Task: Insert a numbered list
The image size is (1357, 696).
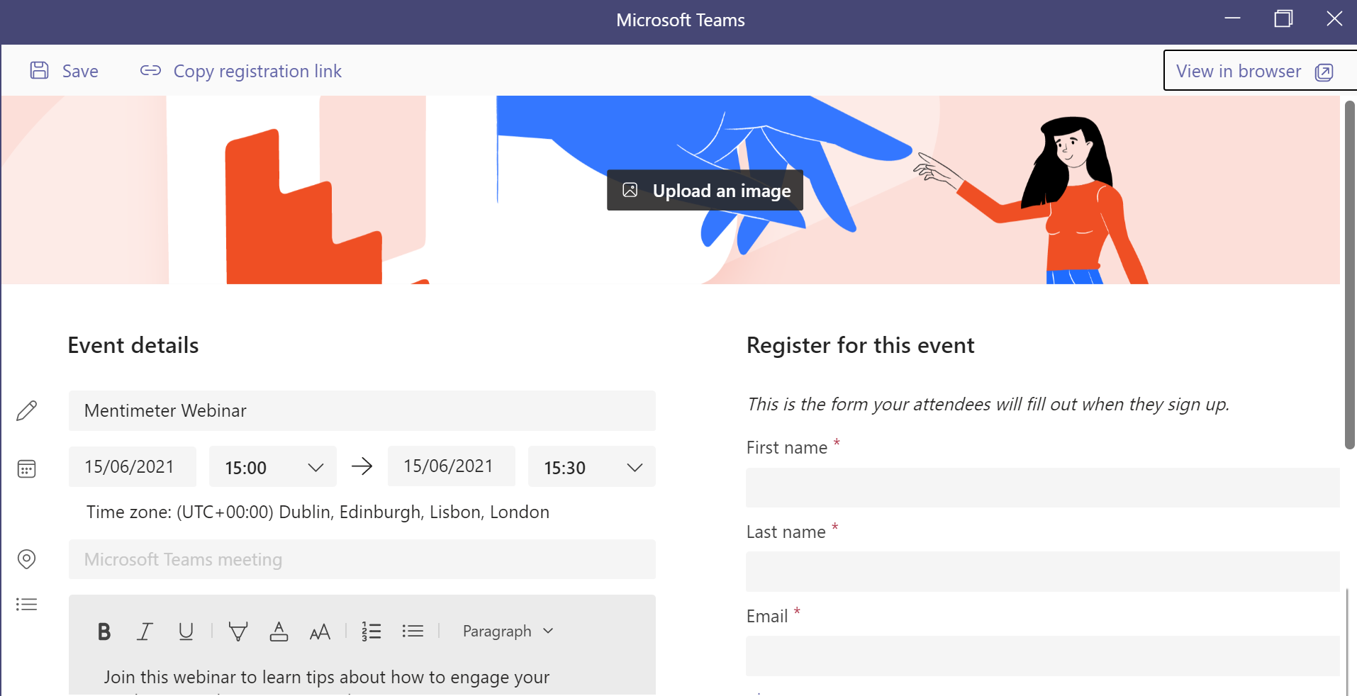Action: (x=371, y=631)
